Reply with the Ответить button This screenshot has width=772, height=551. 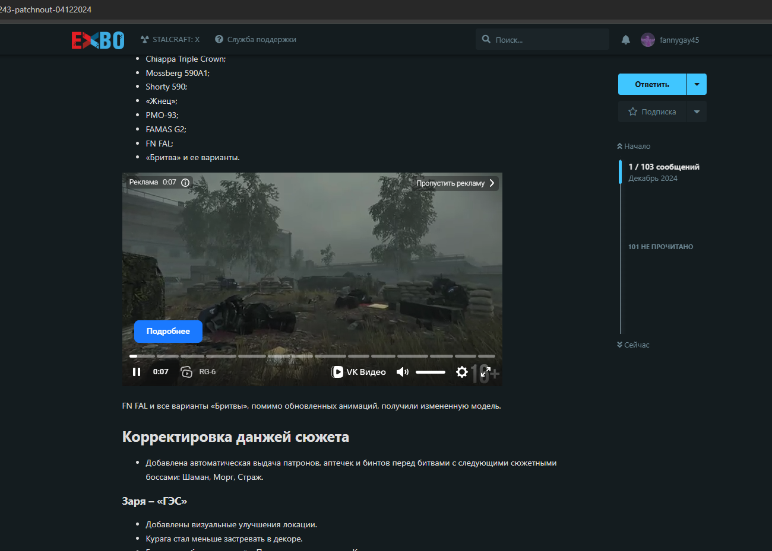tap(652, 84)
